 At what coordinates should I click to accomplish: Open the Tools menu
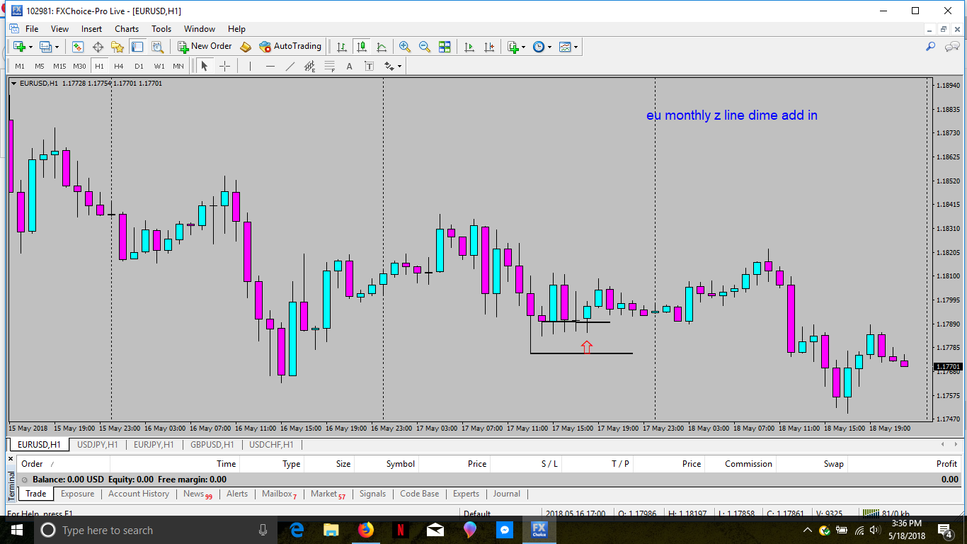161,29
